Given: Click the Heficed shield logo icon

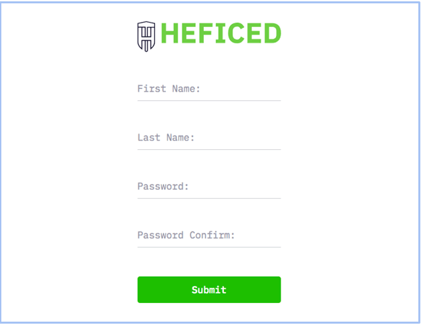Looking at the screenshot, I should pyautogui.click(x=146, y=37).
